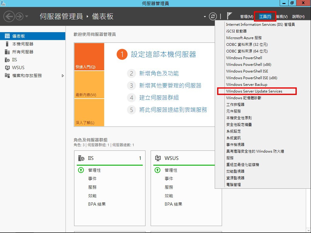
Task: Open 具有進階安全性的 Windows 防火牆
Action: click(x=255, y=151)
